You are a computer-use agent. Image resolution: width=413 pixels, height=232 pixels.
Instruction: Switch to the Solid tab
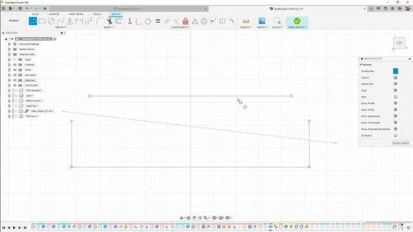tap(35, 14)
